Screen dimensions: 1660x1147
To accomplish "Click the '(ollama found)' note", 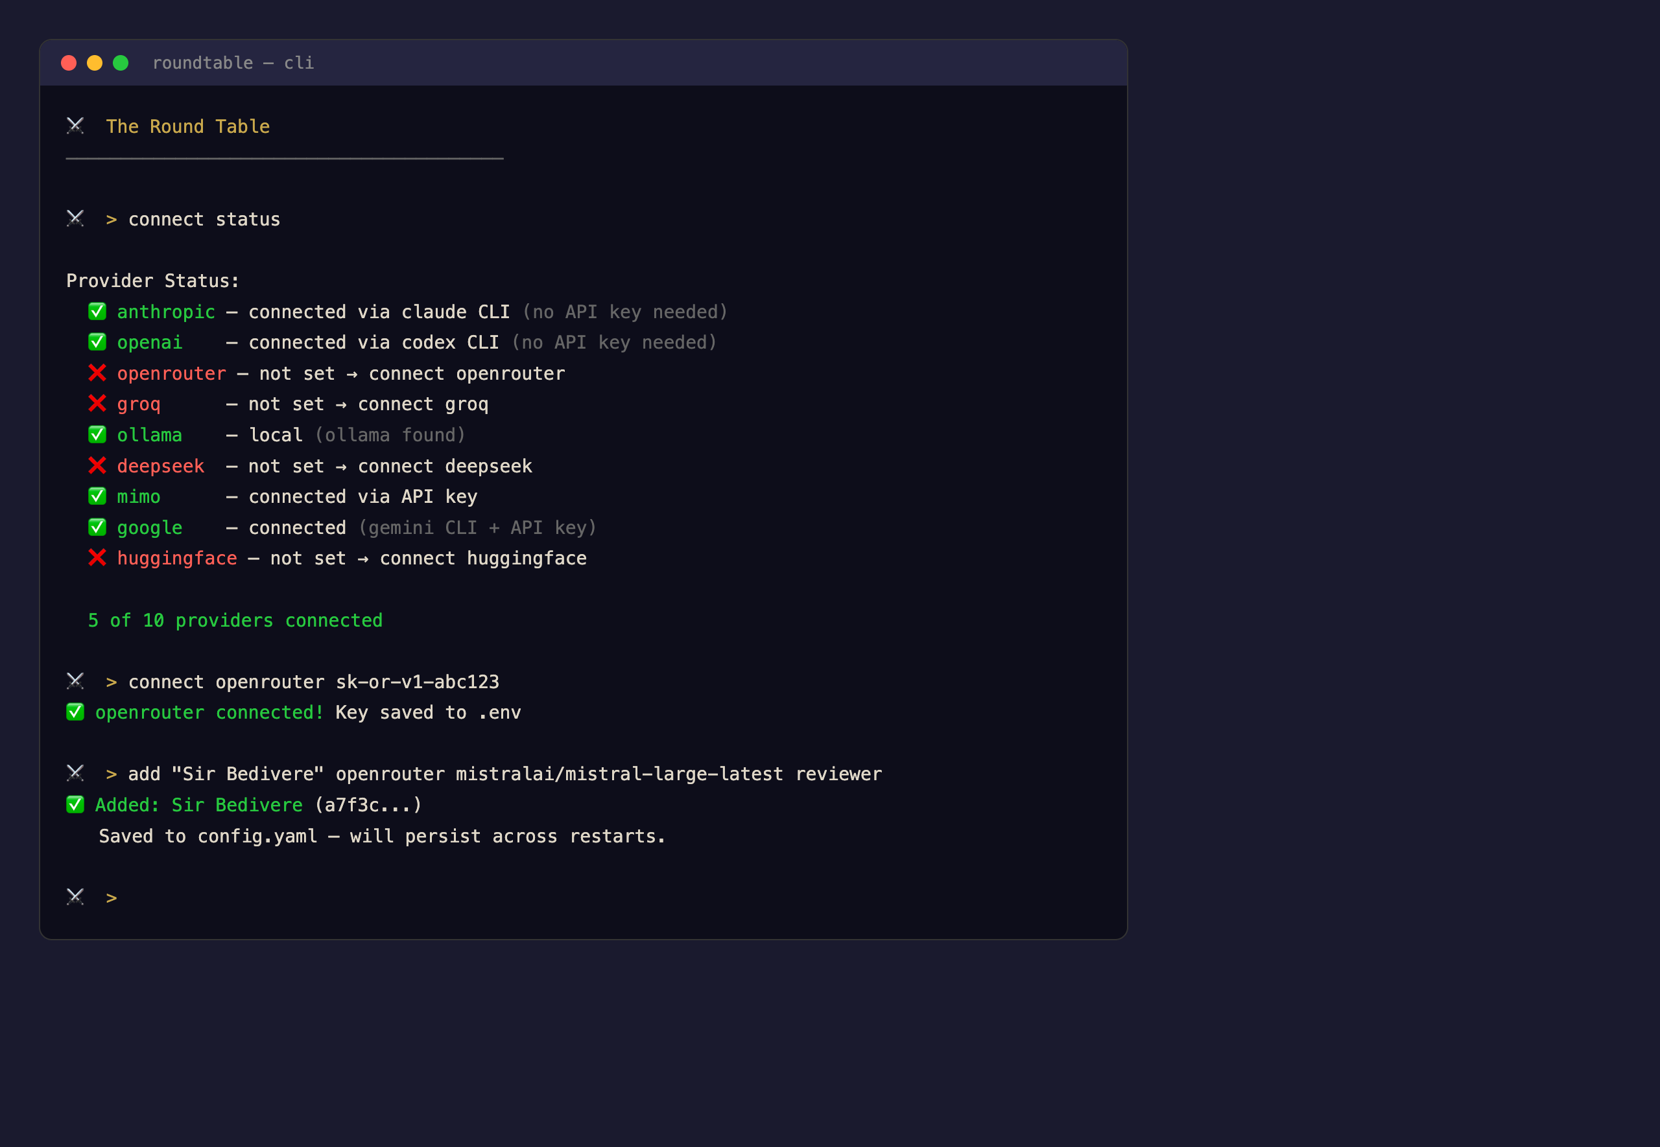I will 390,435.
